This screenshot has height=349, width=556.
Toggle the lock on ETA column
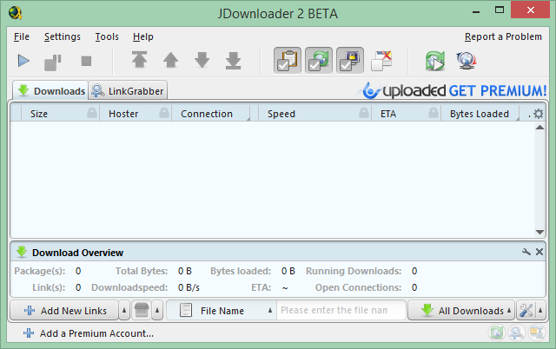[x=434, y=113]
